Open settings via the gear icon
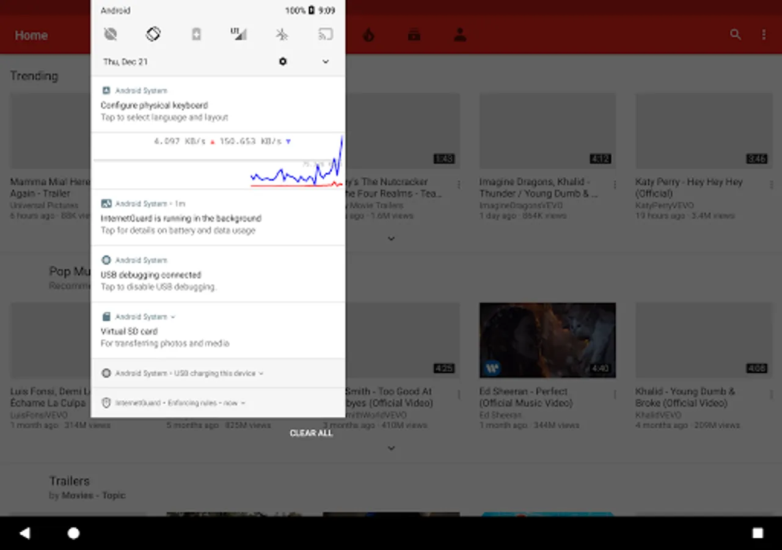This screenshot has height=550, width=782. click(x=283, y=62)
